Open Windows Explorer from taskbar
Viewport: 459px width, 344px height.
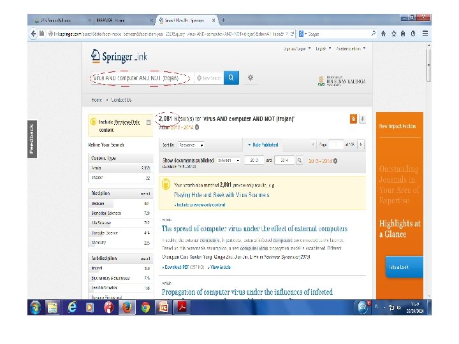(53, 308)
